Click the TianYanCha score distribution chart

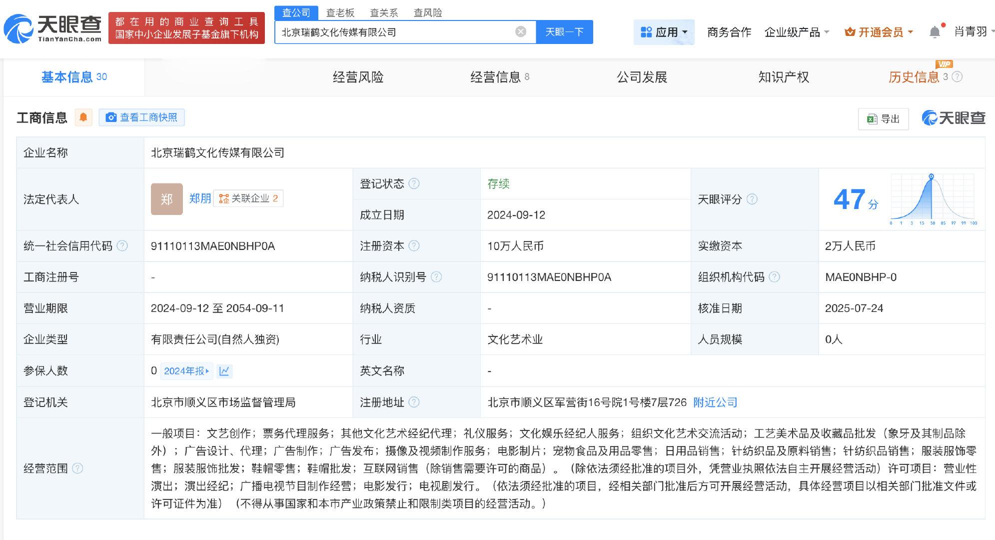click(933, 199)
